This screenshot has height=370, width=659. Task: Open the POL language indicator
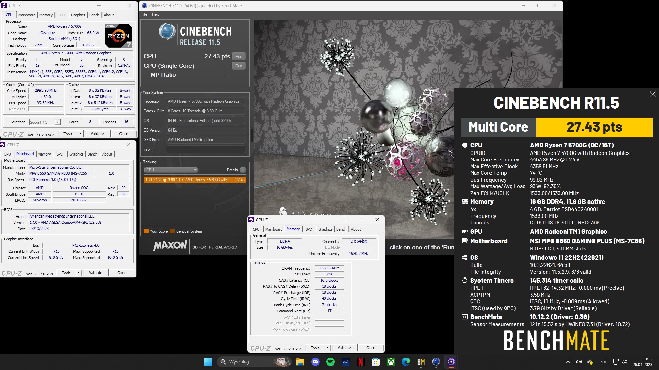point(603,362)
